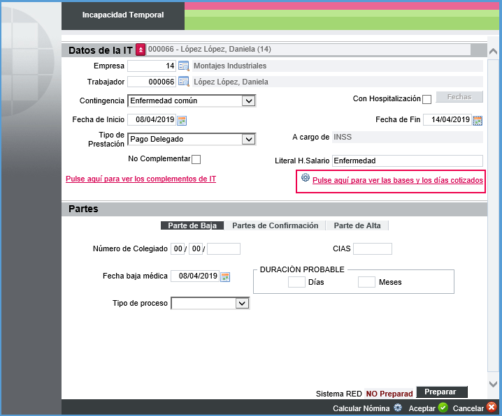502x416 pixels.
Task: Click the Fecha baja médica date field
Action: click(x=195, y=276)
